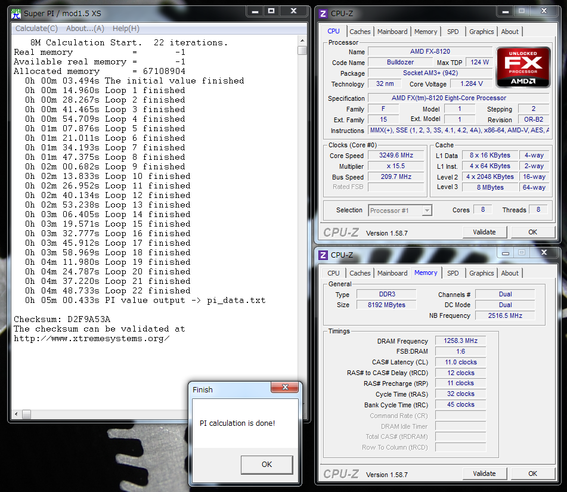Click the memory Size value 8192 MBytes
567x492 pixels.
[x=387, y=305]
